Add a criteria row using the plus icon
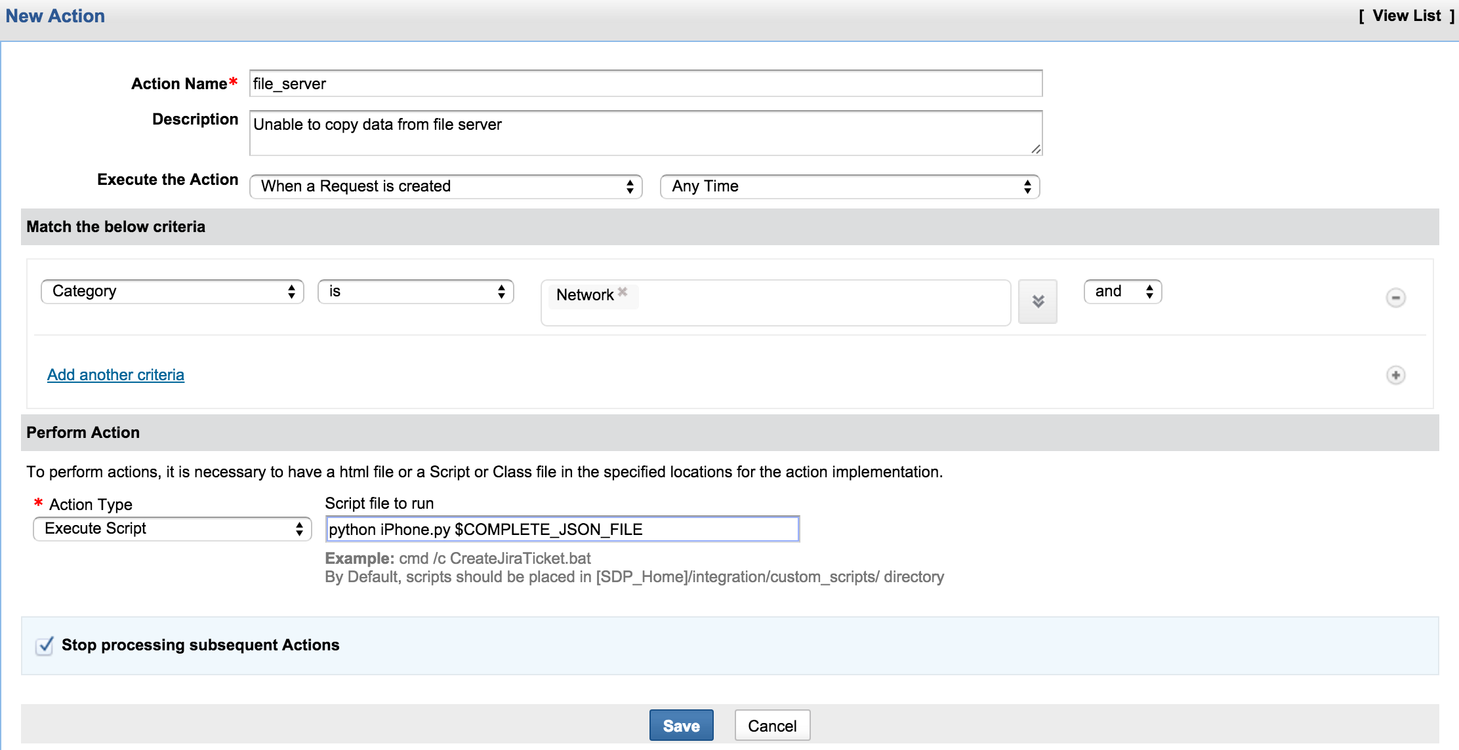 click(x=1395, y=375)
